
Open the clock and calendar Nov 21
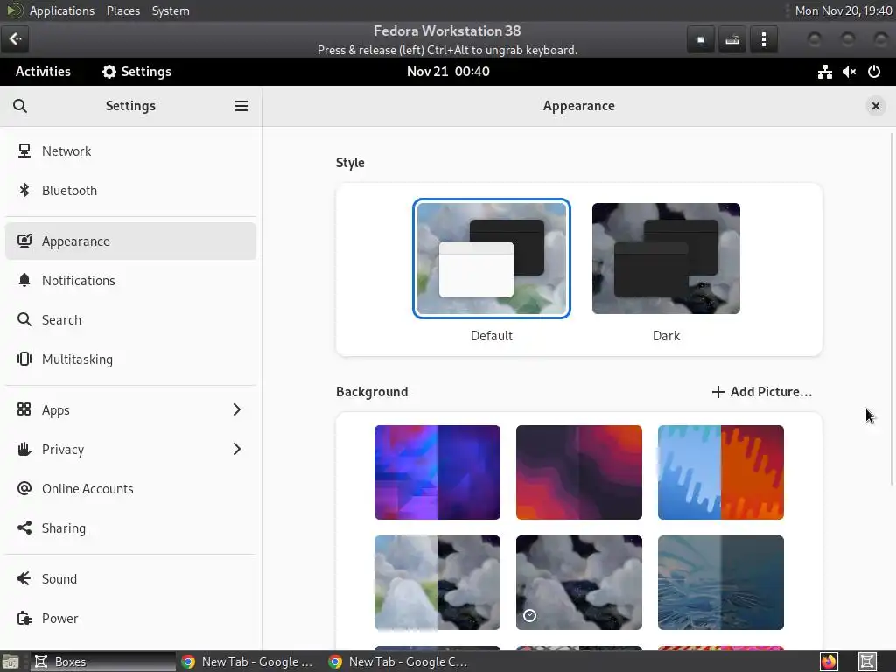(448, 72)
